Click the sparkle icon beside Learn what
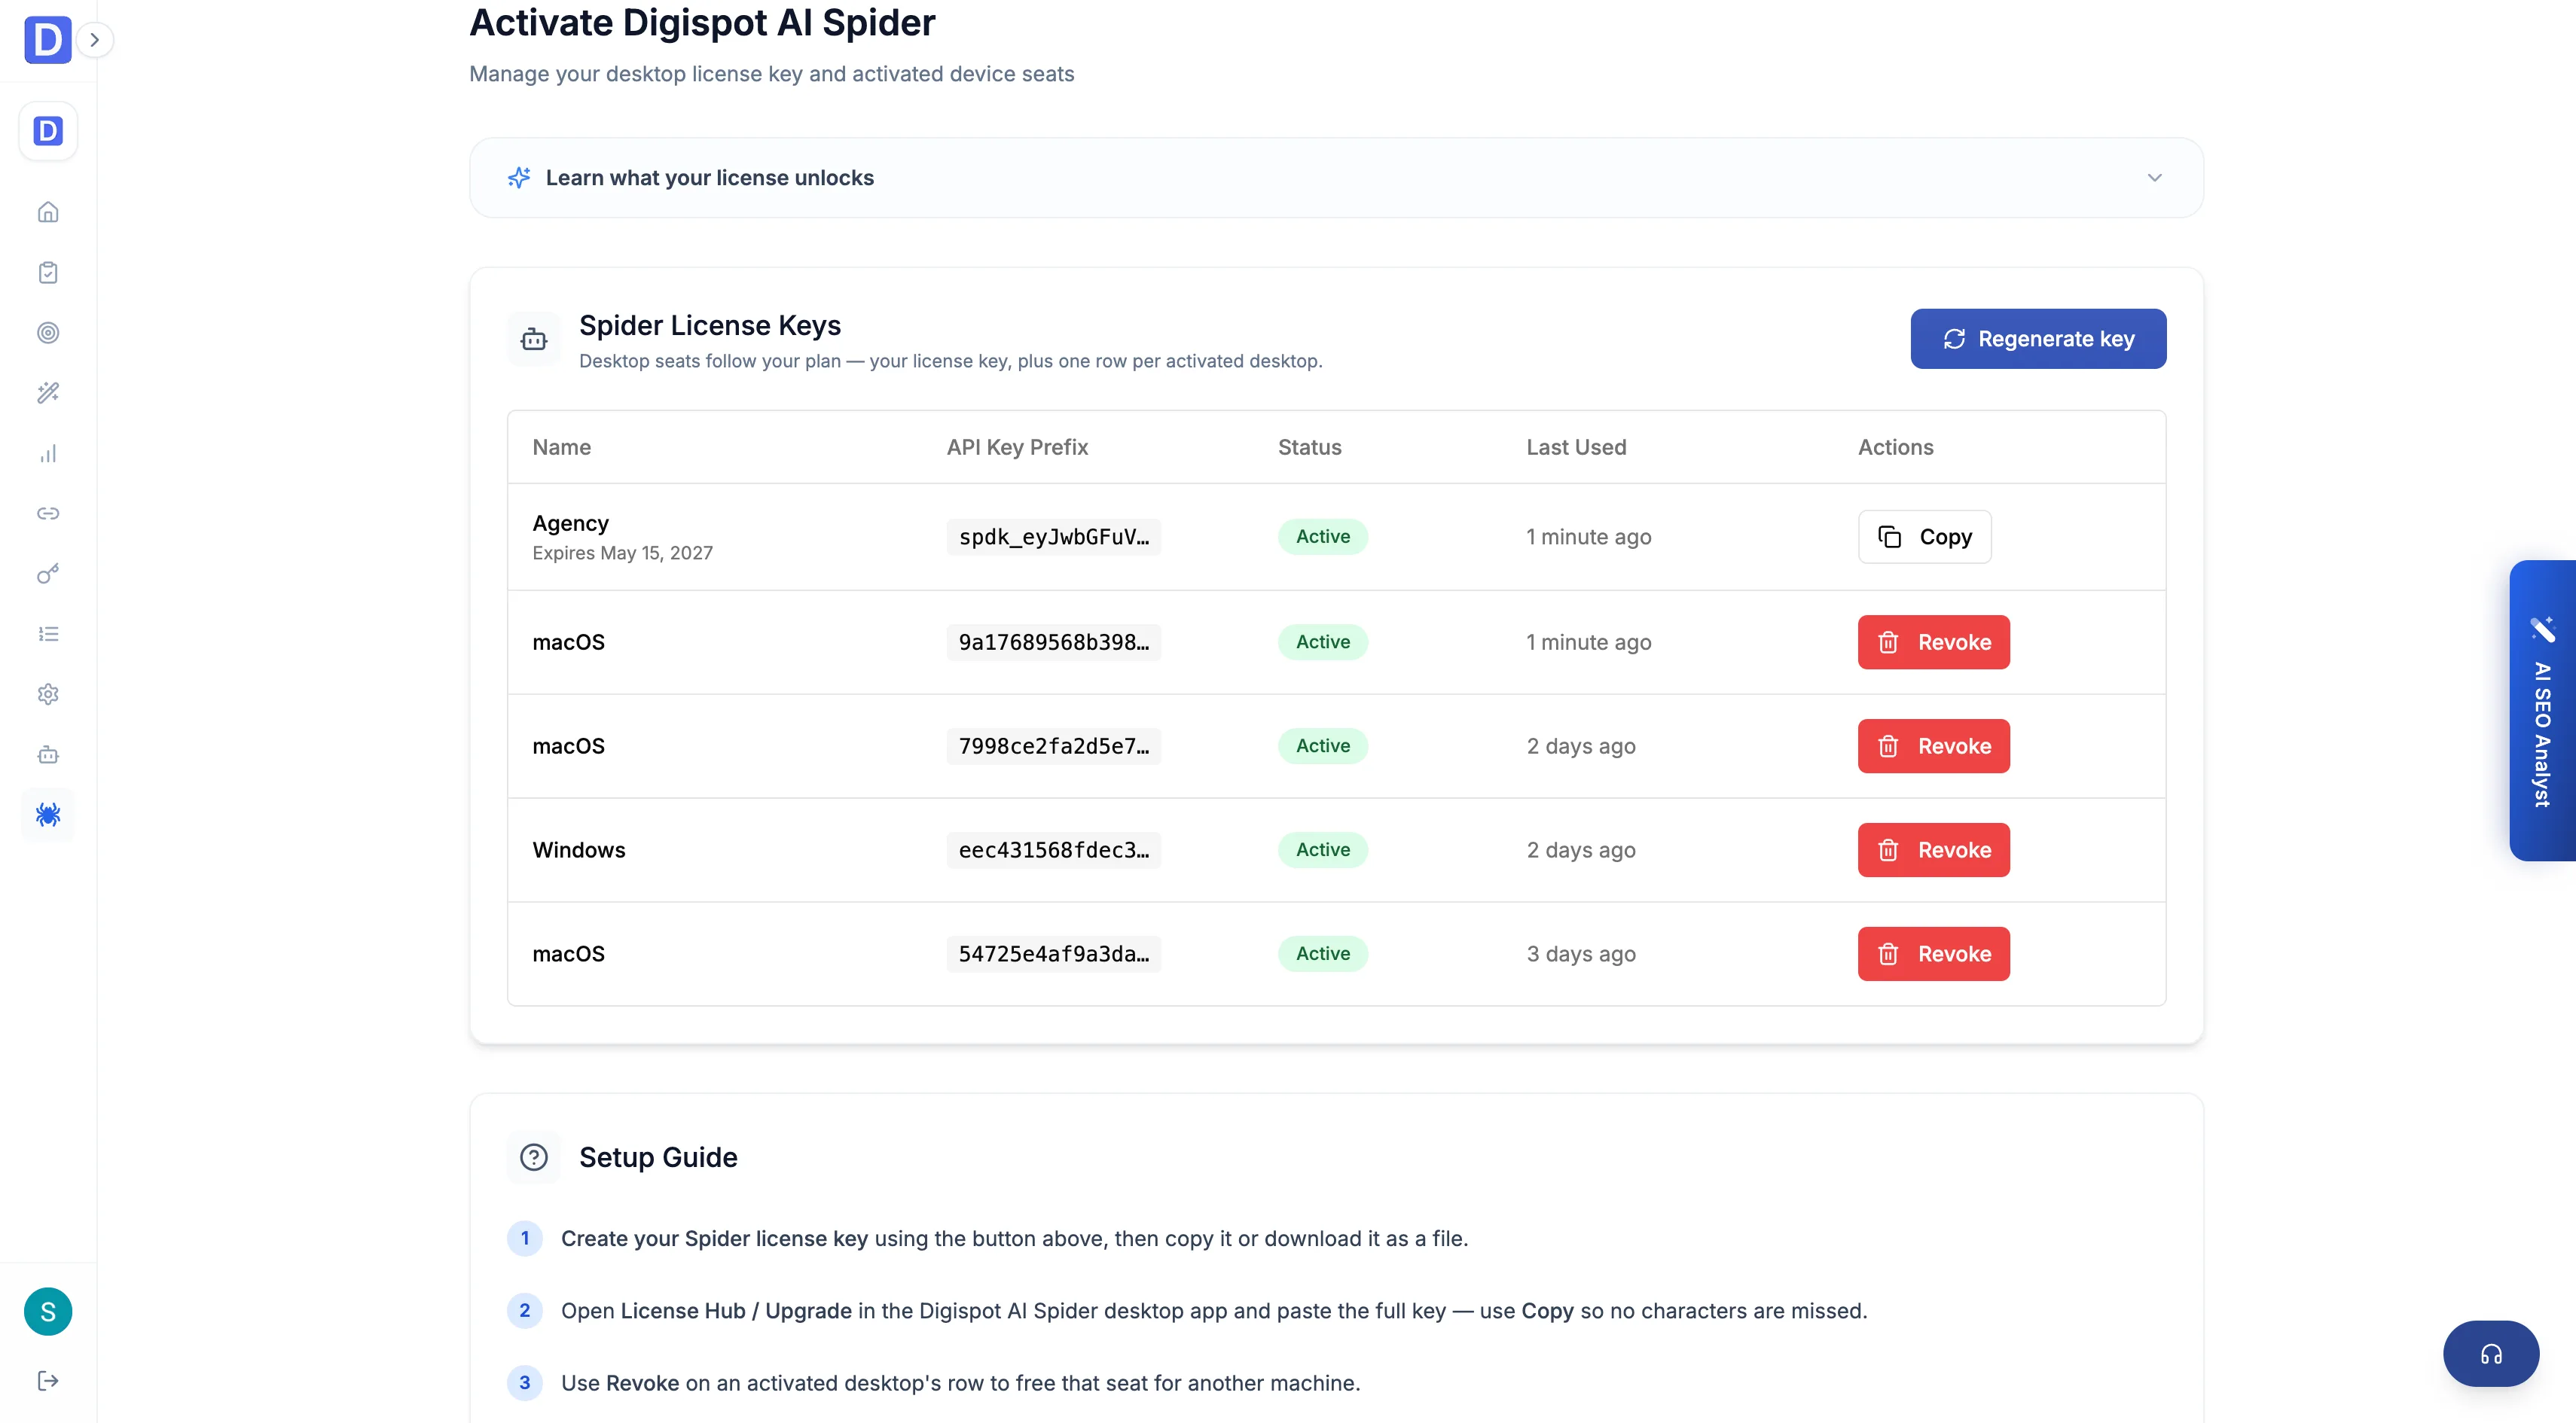 519,178
